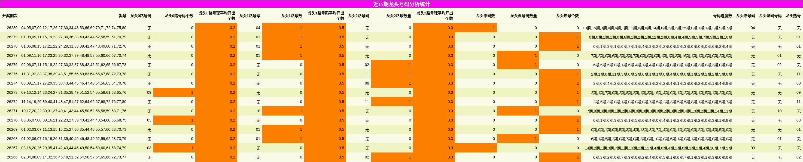Click the 龙头1路号码平均开出个数 header
This screenshot has height=162, width=803.
pos(326,16)
